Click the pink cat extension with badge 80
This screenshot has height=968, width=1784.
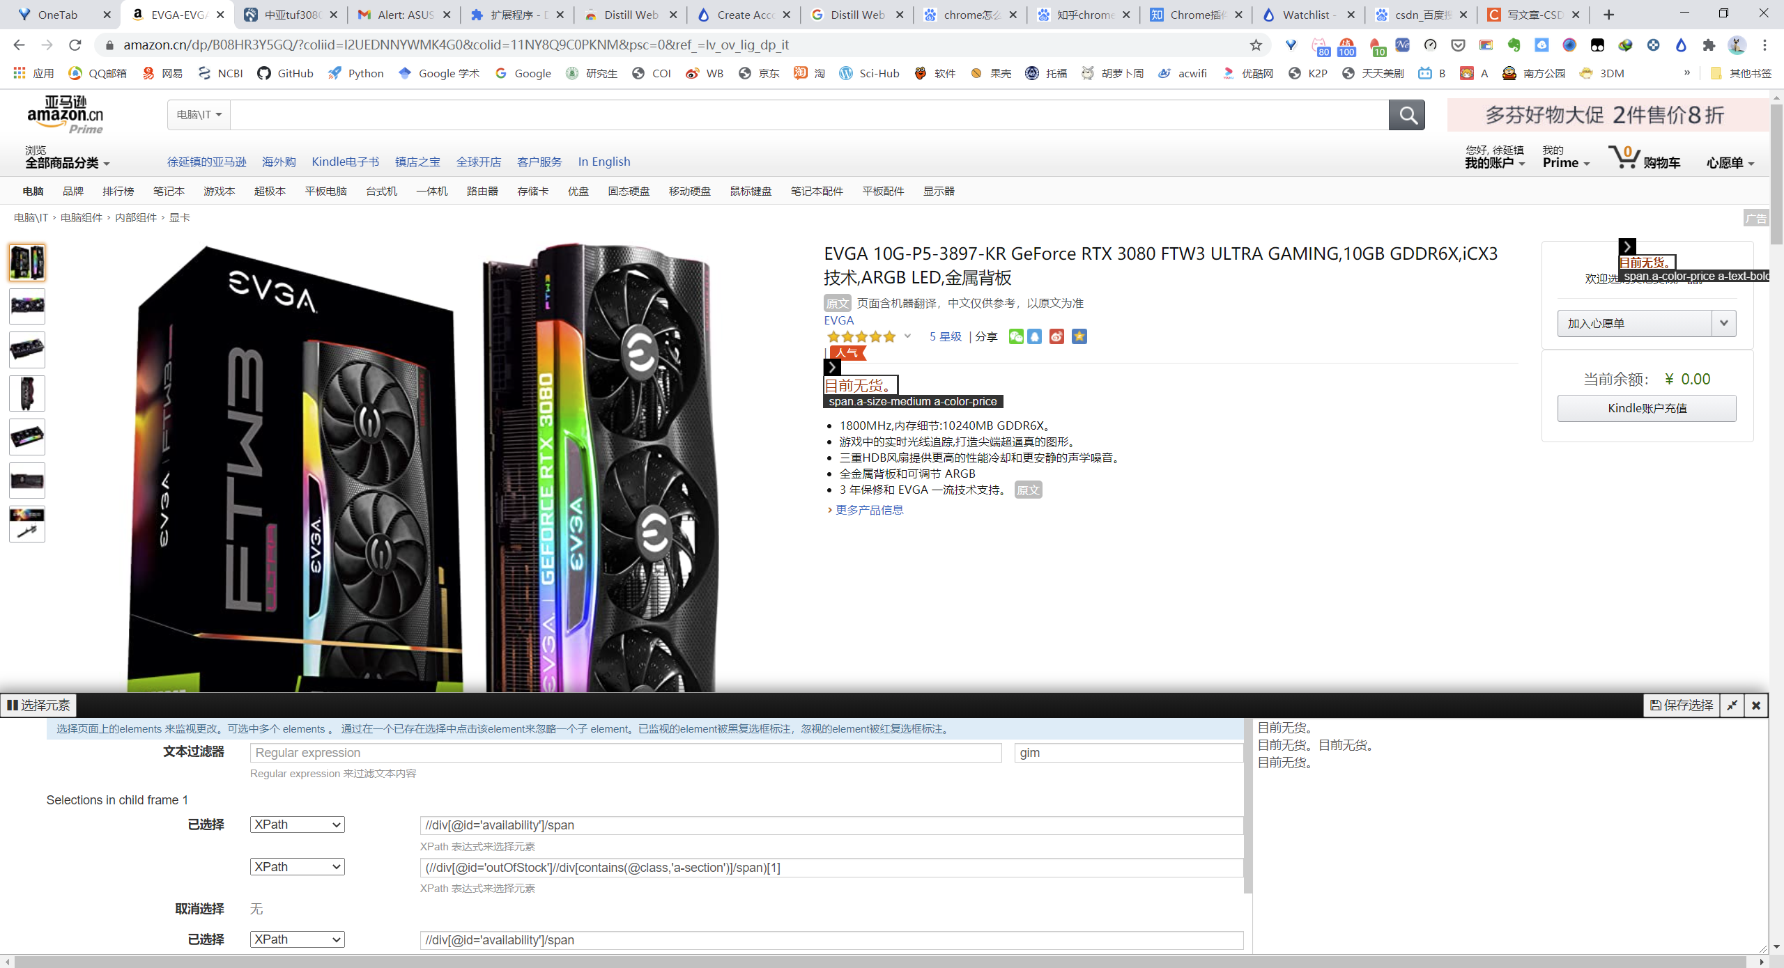(x=1320, y=47)
